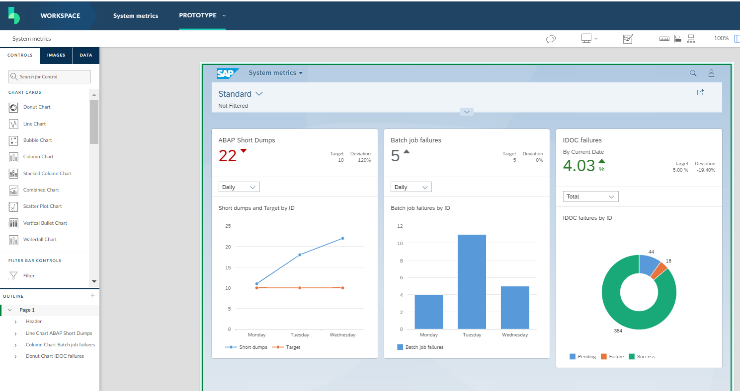Open the Total dropdown in IDOC failures
This screenshot has height=391, width=740.
coord(590,196)
